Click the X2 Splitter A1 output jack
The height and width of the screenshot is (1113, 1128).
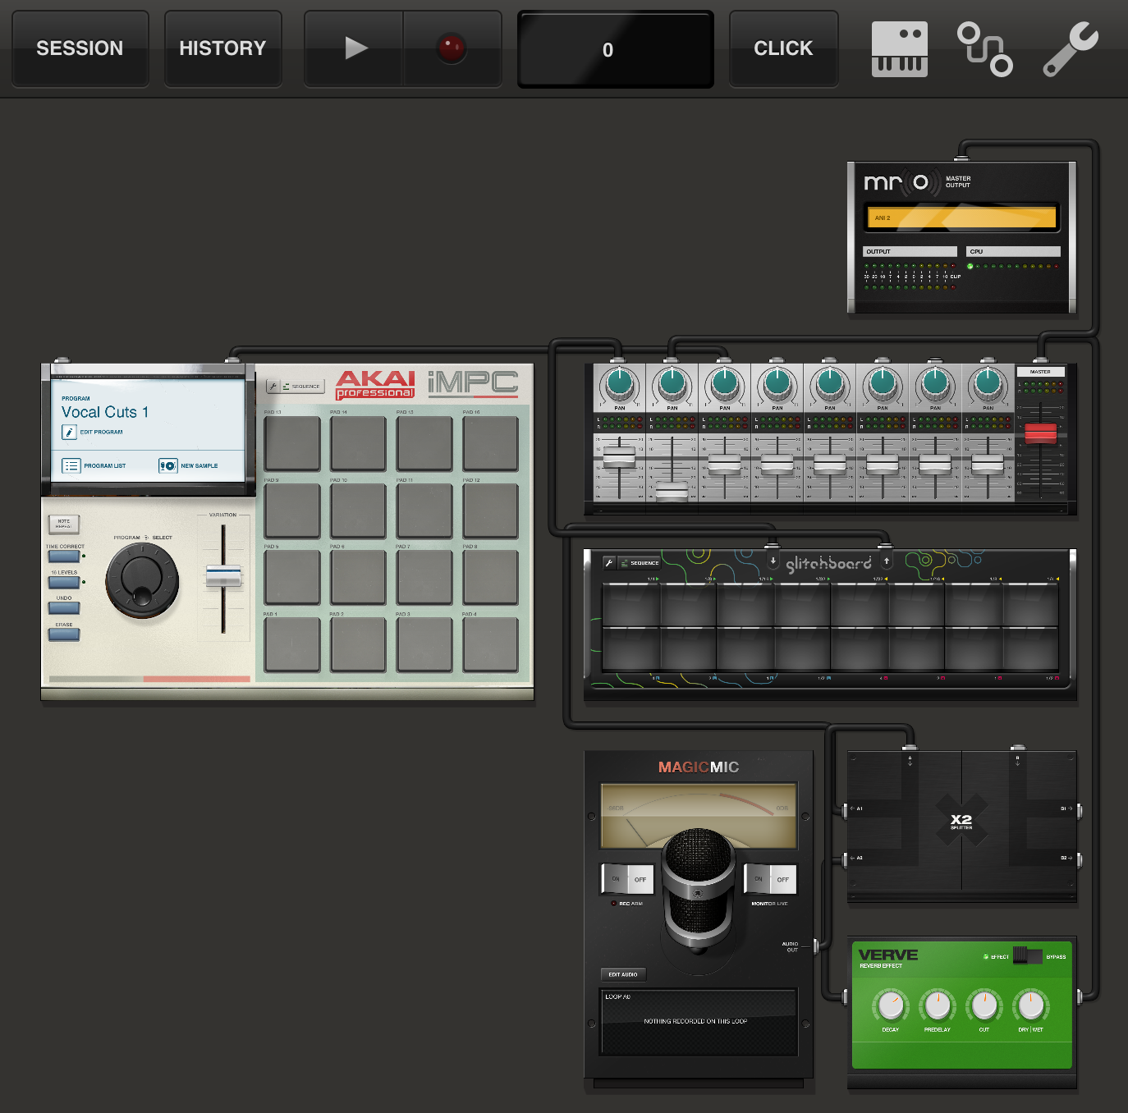(x=846, y=810)
